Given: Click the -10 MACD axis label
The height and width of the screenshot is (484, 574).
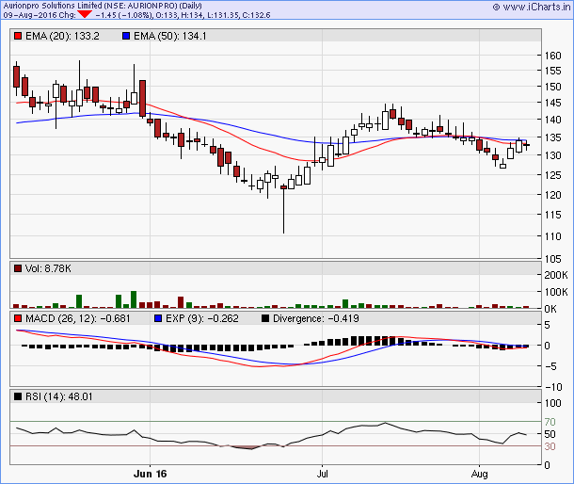Looking at the screenshot, I should point(552,387).
